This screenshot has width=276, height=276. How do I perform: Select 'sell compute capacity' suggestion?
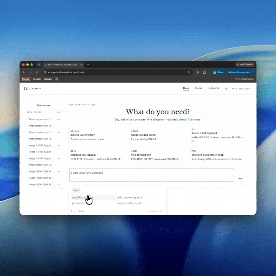click(130, 197)
